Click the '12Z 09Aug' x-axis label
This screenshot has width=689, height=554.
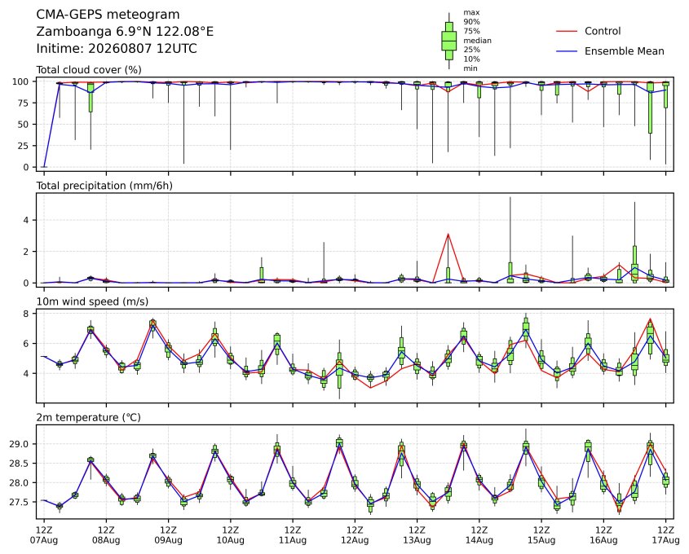tap(168, 534)
